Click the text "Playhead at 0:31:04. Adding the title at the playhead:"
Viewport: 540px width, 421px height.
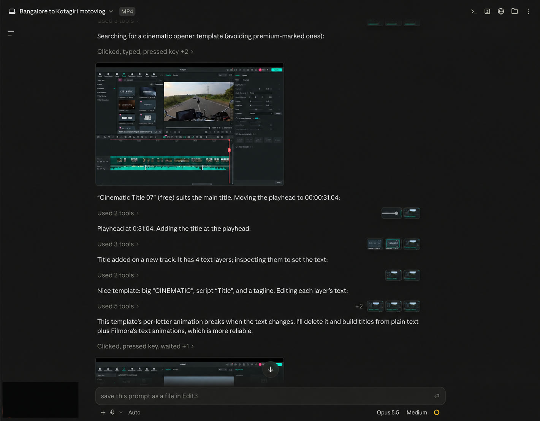click(x=174, y=229)
